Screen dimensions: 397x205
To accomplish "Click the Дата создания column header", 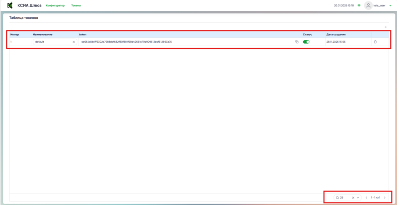I will pyautogui.click(x=336, y=34).
